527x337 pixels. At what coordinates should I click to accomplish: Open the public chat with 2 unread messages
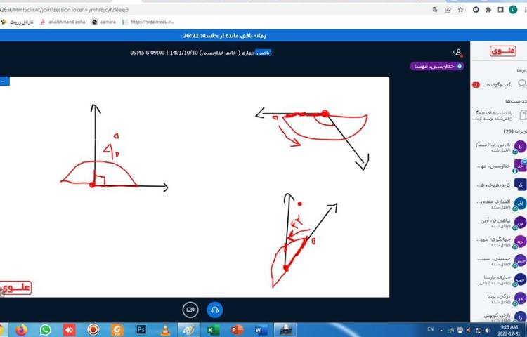(x=499, y=84)
